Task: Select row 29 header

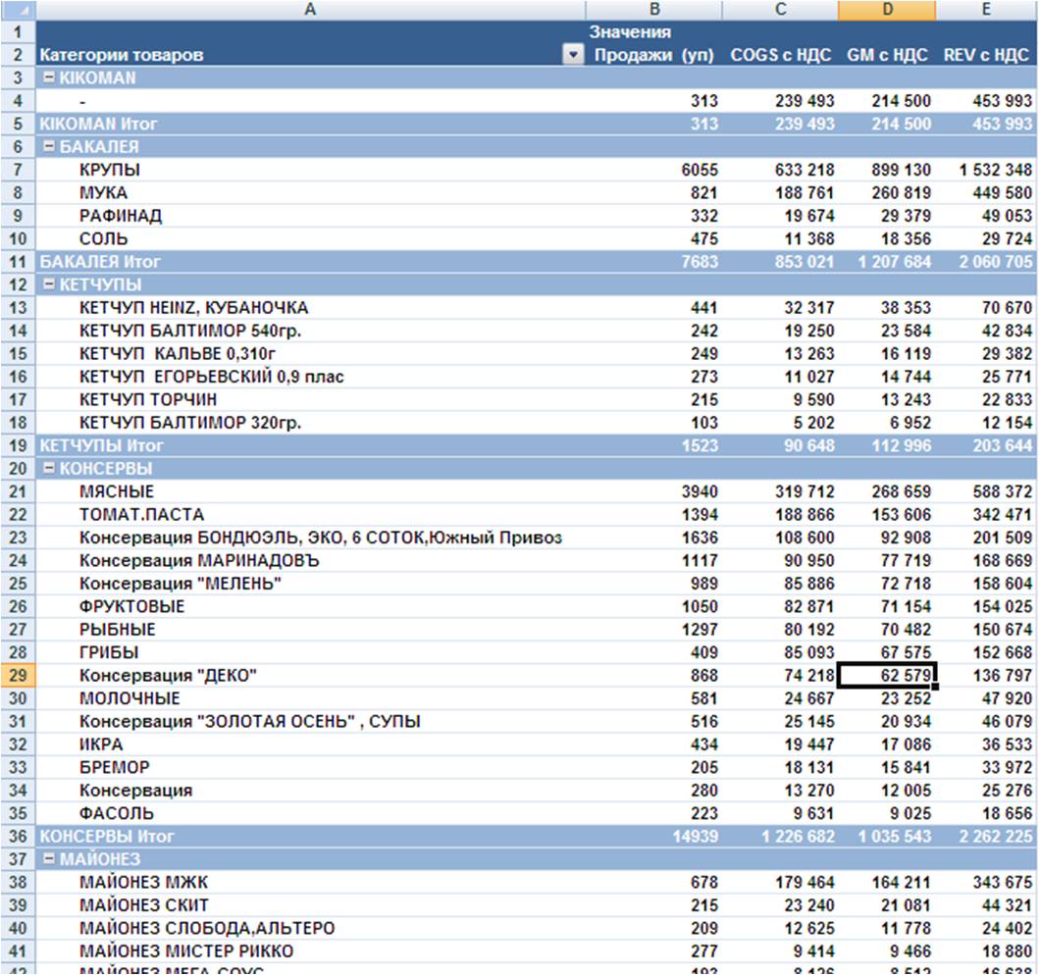Action: [x=18, y=676]
